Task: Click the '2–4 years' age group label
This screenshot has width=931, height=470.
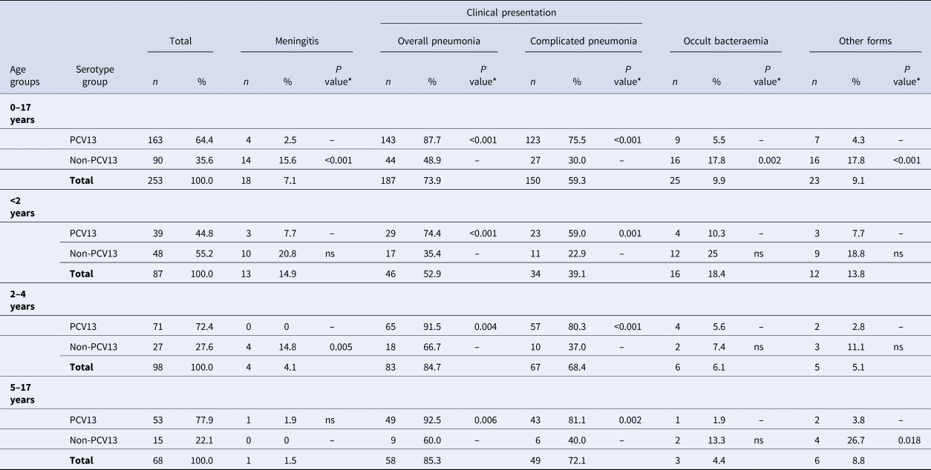Action: (x=21, y=299)
